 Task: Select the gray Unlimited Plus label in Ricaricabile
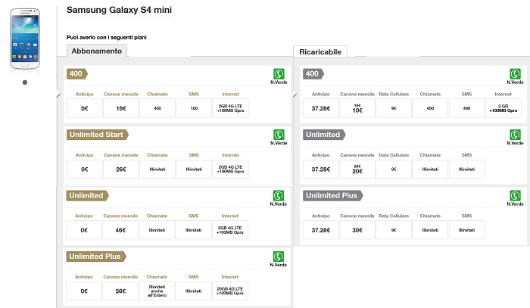[x=333, y=195]
